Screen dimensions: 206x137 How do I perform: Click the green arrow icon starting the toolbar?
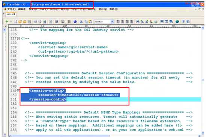coord(6,21)
